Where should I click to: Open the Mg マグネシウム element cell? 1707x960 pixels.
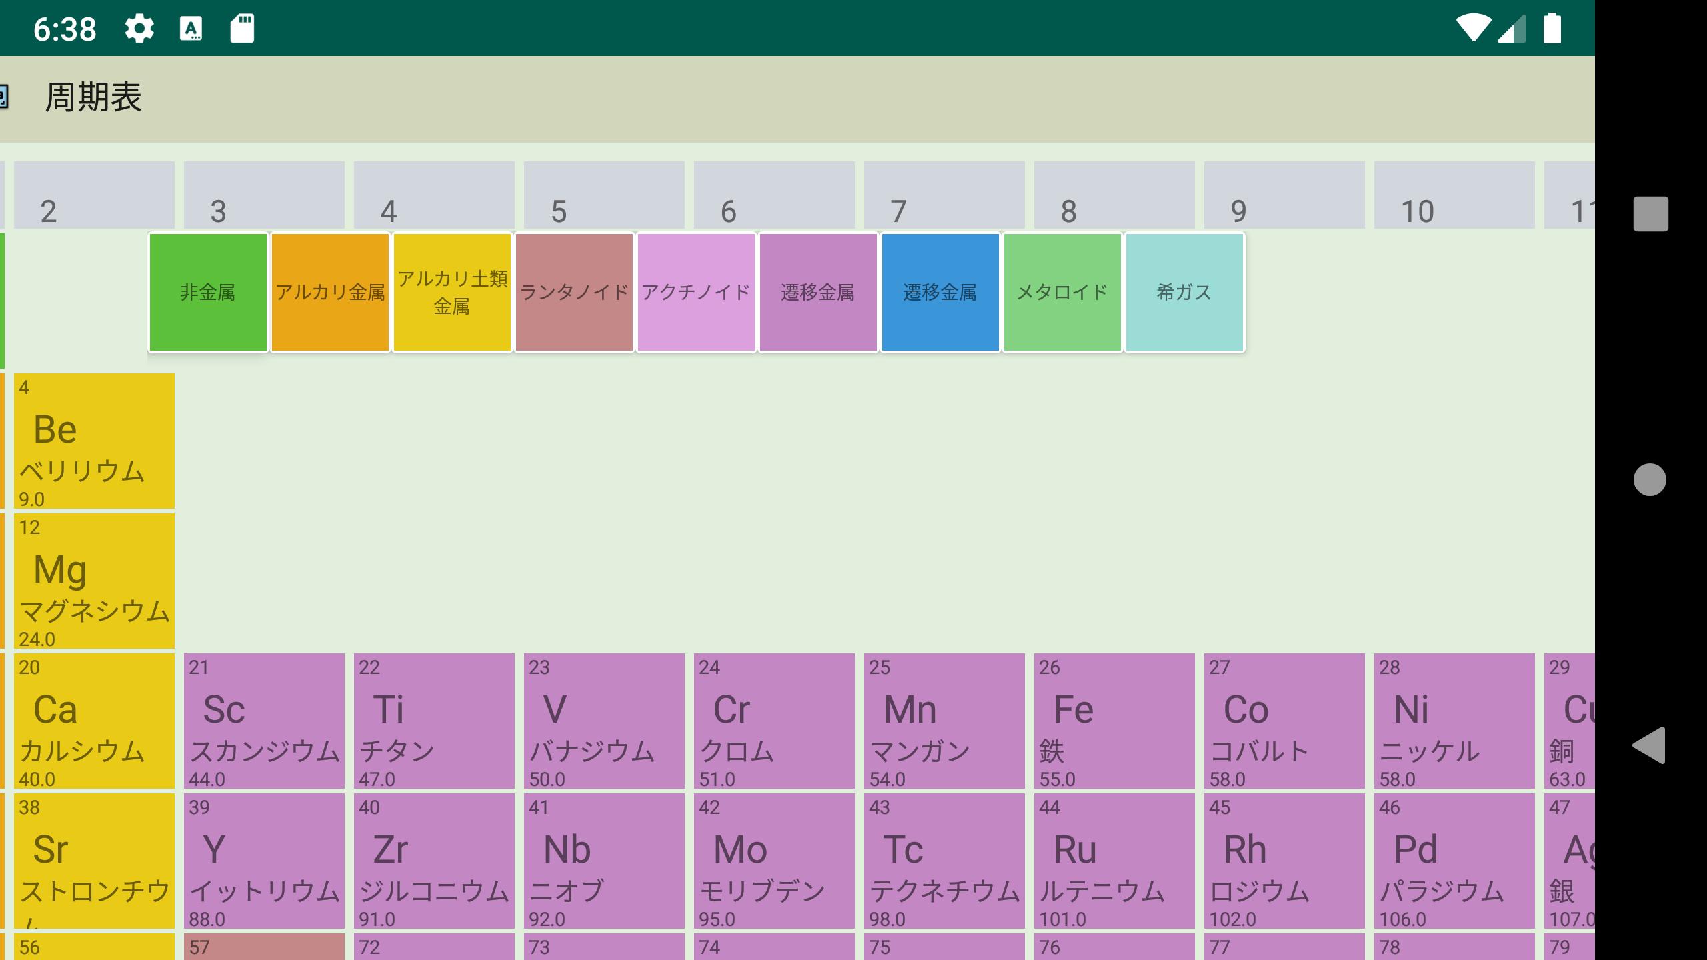click(x=94, y=581)
